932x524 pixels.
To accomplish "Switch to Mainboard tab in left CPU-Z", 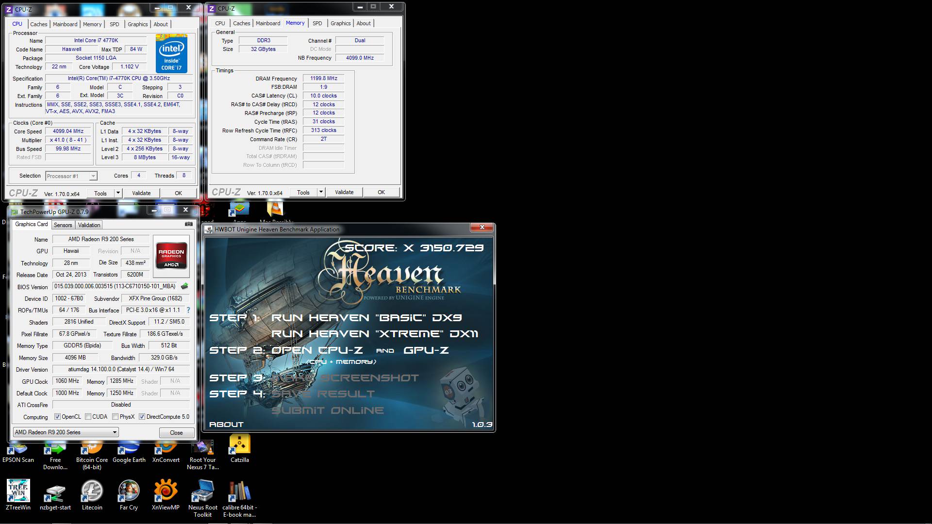I will click(65, 24).
